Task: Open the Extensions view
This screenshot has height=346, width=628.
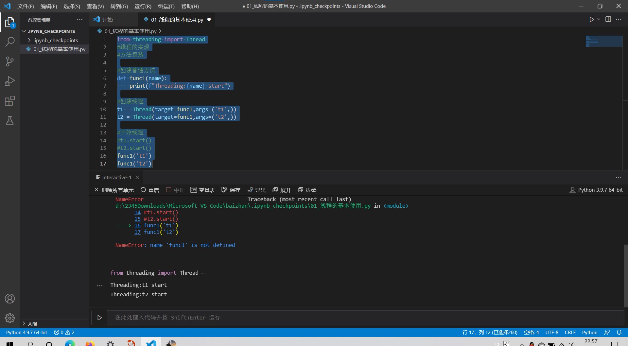Action: pos(10,101)
